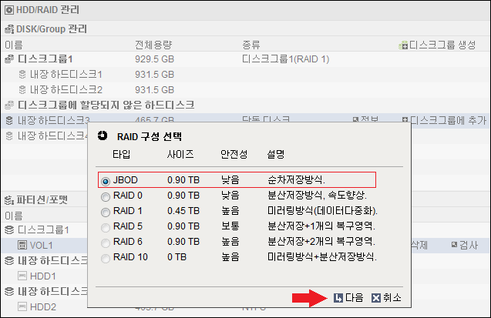Select the RAID 10 radio button

tap(106, 258)
